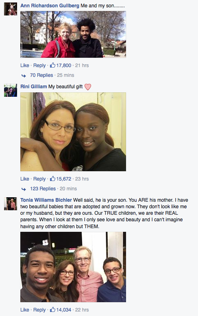Open photo in Ann Richardson Gullberg's comment

click(x=73, y=34)
